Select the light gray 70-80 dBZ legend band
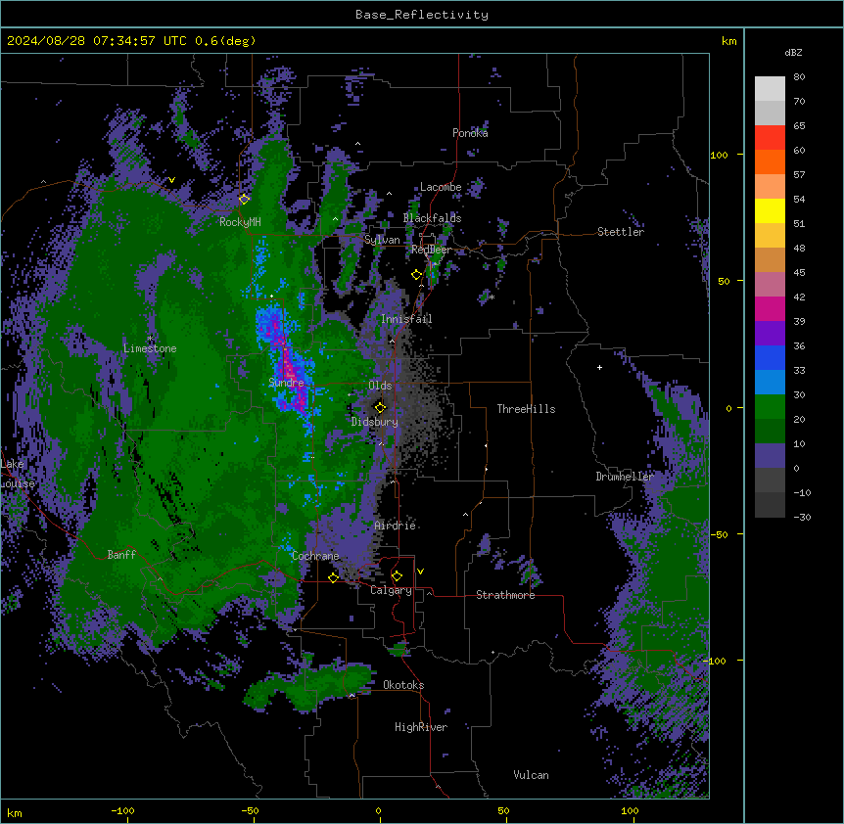Image resolution: width=844 pixels, height=824 pixels. tap(770, 89)
